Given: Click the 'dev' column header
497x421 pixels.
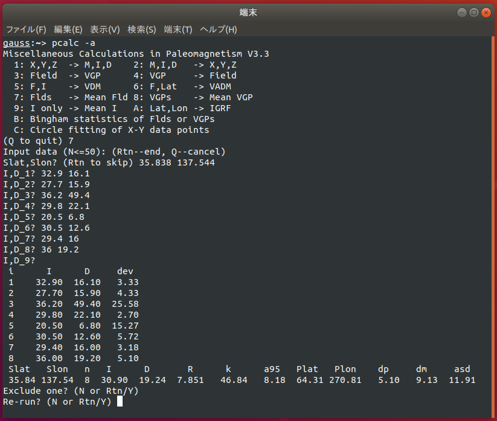Looking at the screenshot, I should click(125, 271).
